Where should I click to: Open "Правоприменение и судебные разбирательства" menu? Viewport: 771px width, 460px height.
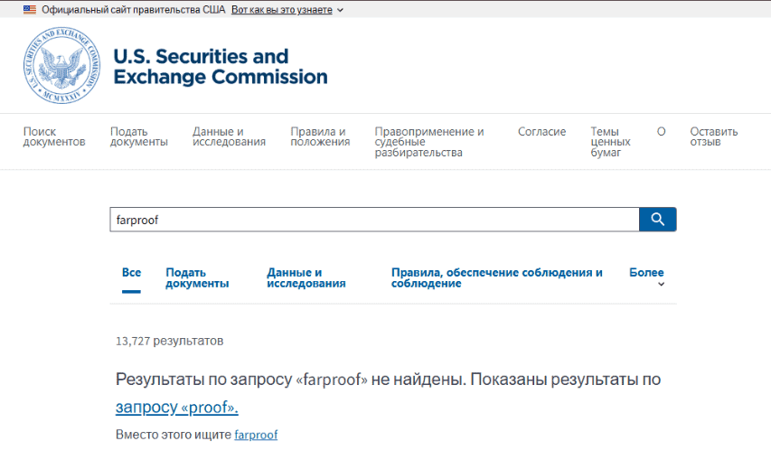pyautogui.click(x=429, y=142)
